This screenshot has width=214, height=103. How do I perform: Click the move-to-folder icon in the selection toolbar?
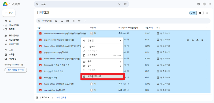(x=68, y=21)
